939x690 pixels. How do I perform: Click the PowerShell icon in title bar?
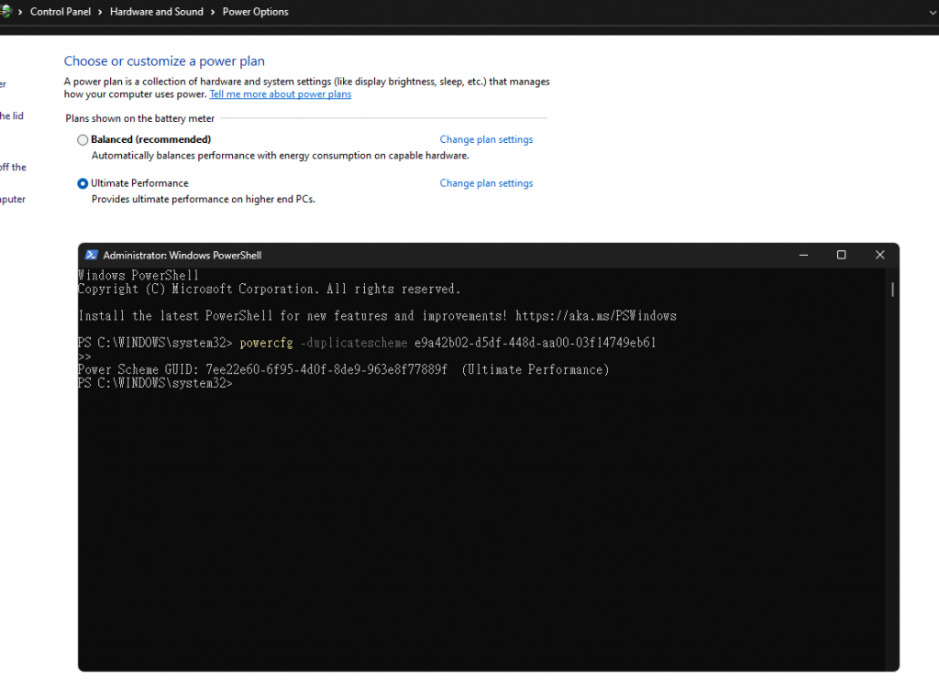(91, 255)
